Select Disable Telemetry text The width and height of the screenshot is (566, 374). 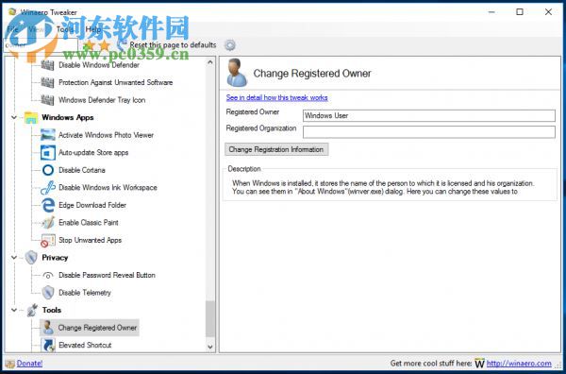click(85, 293)
